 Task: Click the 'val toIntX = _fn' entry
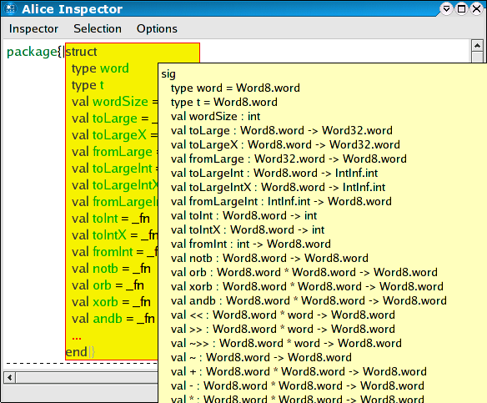[114, 235]
